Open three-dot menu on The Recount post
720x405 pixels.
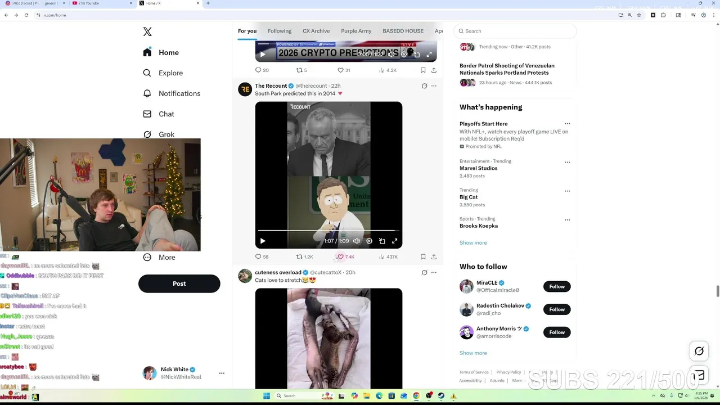point(434,86)
